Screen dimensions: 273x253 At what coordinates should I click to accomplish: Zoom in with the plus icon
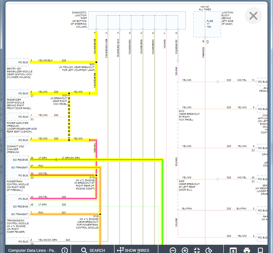185,250
